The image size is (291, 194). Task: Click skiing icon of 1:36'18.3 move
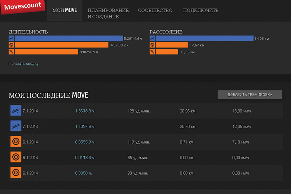(x=16, y=110)
